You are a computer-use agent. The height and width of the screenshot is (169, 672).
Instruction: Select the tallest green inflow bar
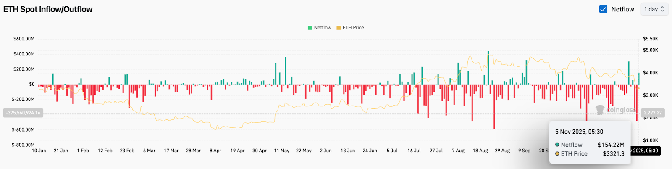coord(488,67)
